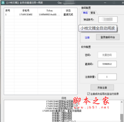Screen dimensions: 124x122
Task: Click the 登录接码平台 button
Action: (108, 37)
